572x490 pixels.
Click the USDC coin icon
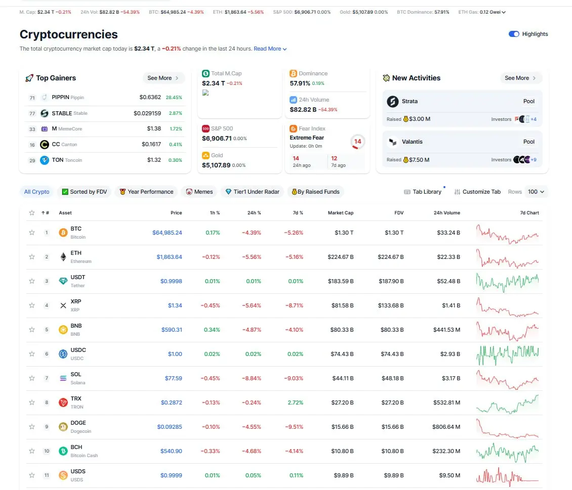click(63, 354)
